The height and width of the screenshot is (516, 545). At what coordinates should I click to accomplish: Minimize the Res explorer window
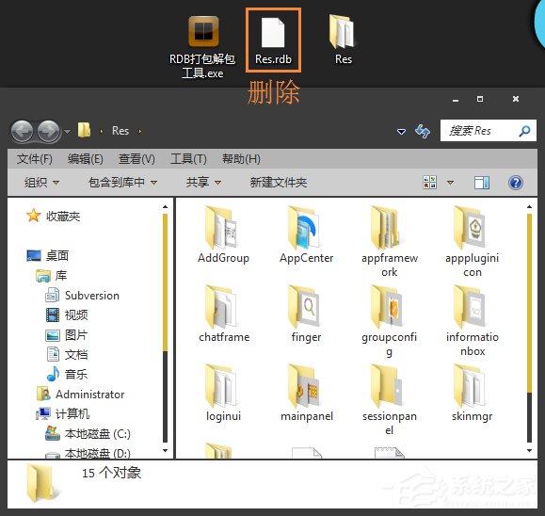click(x=456, y=100)
